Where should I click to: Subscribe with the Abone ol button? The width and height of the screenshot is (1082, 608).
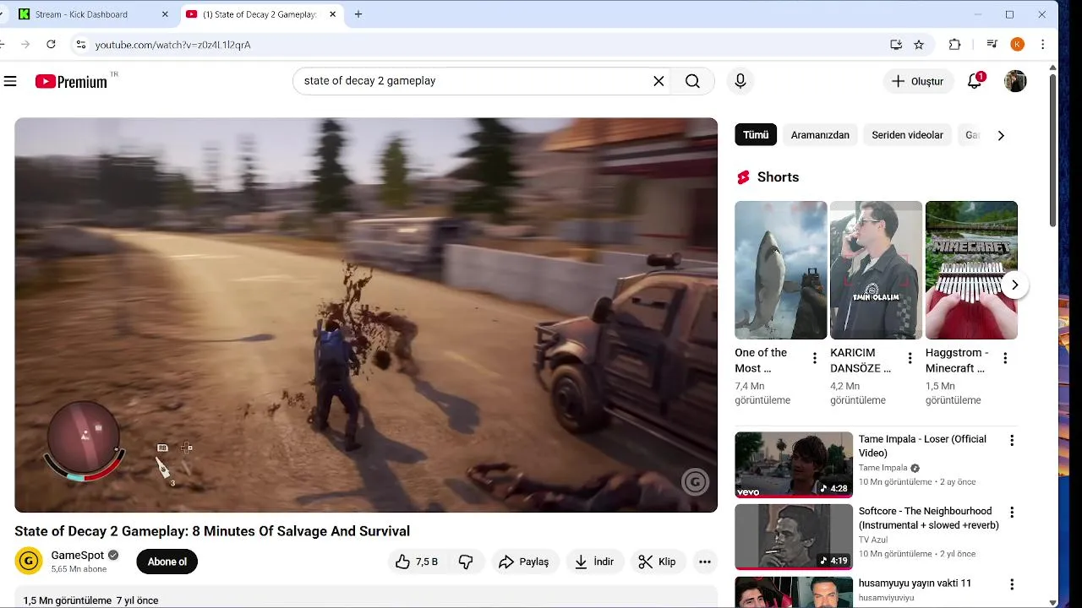[167, 562]
